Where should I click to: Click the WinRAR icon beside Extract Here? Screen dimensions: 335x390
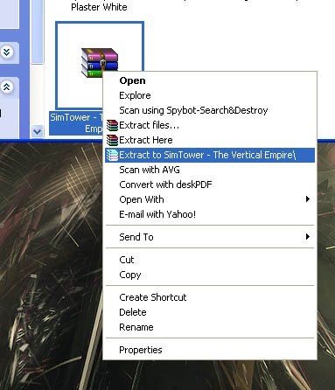112,140
